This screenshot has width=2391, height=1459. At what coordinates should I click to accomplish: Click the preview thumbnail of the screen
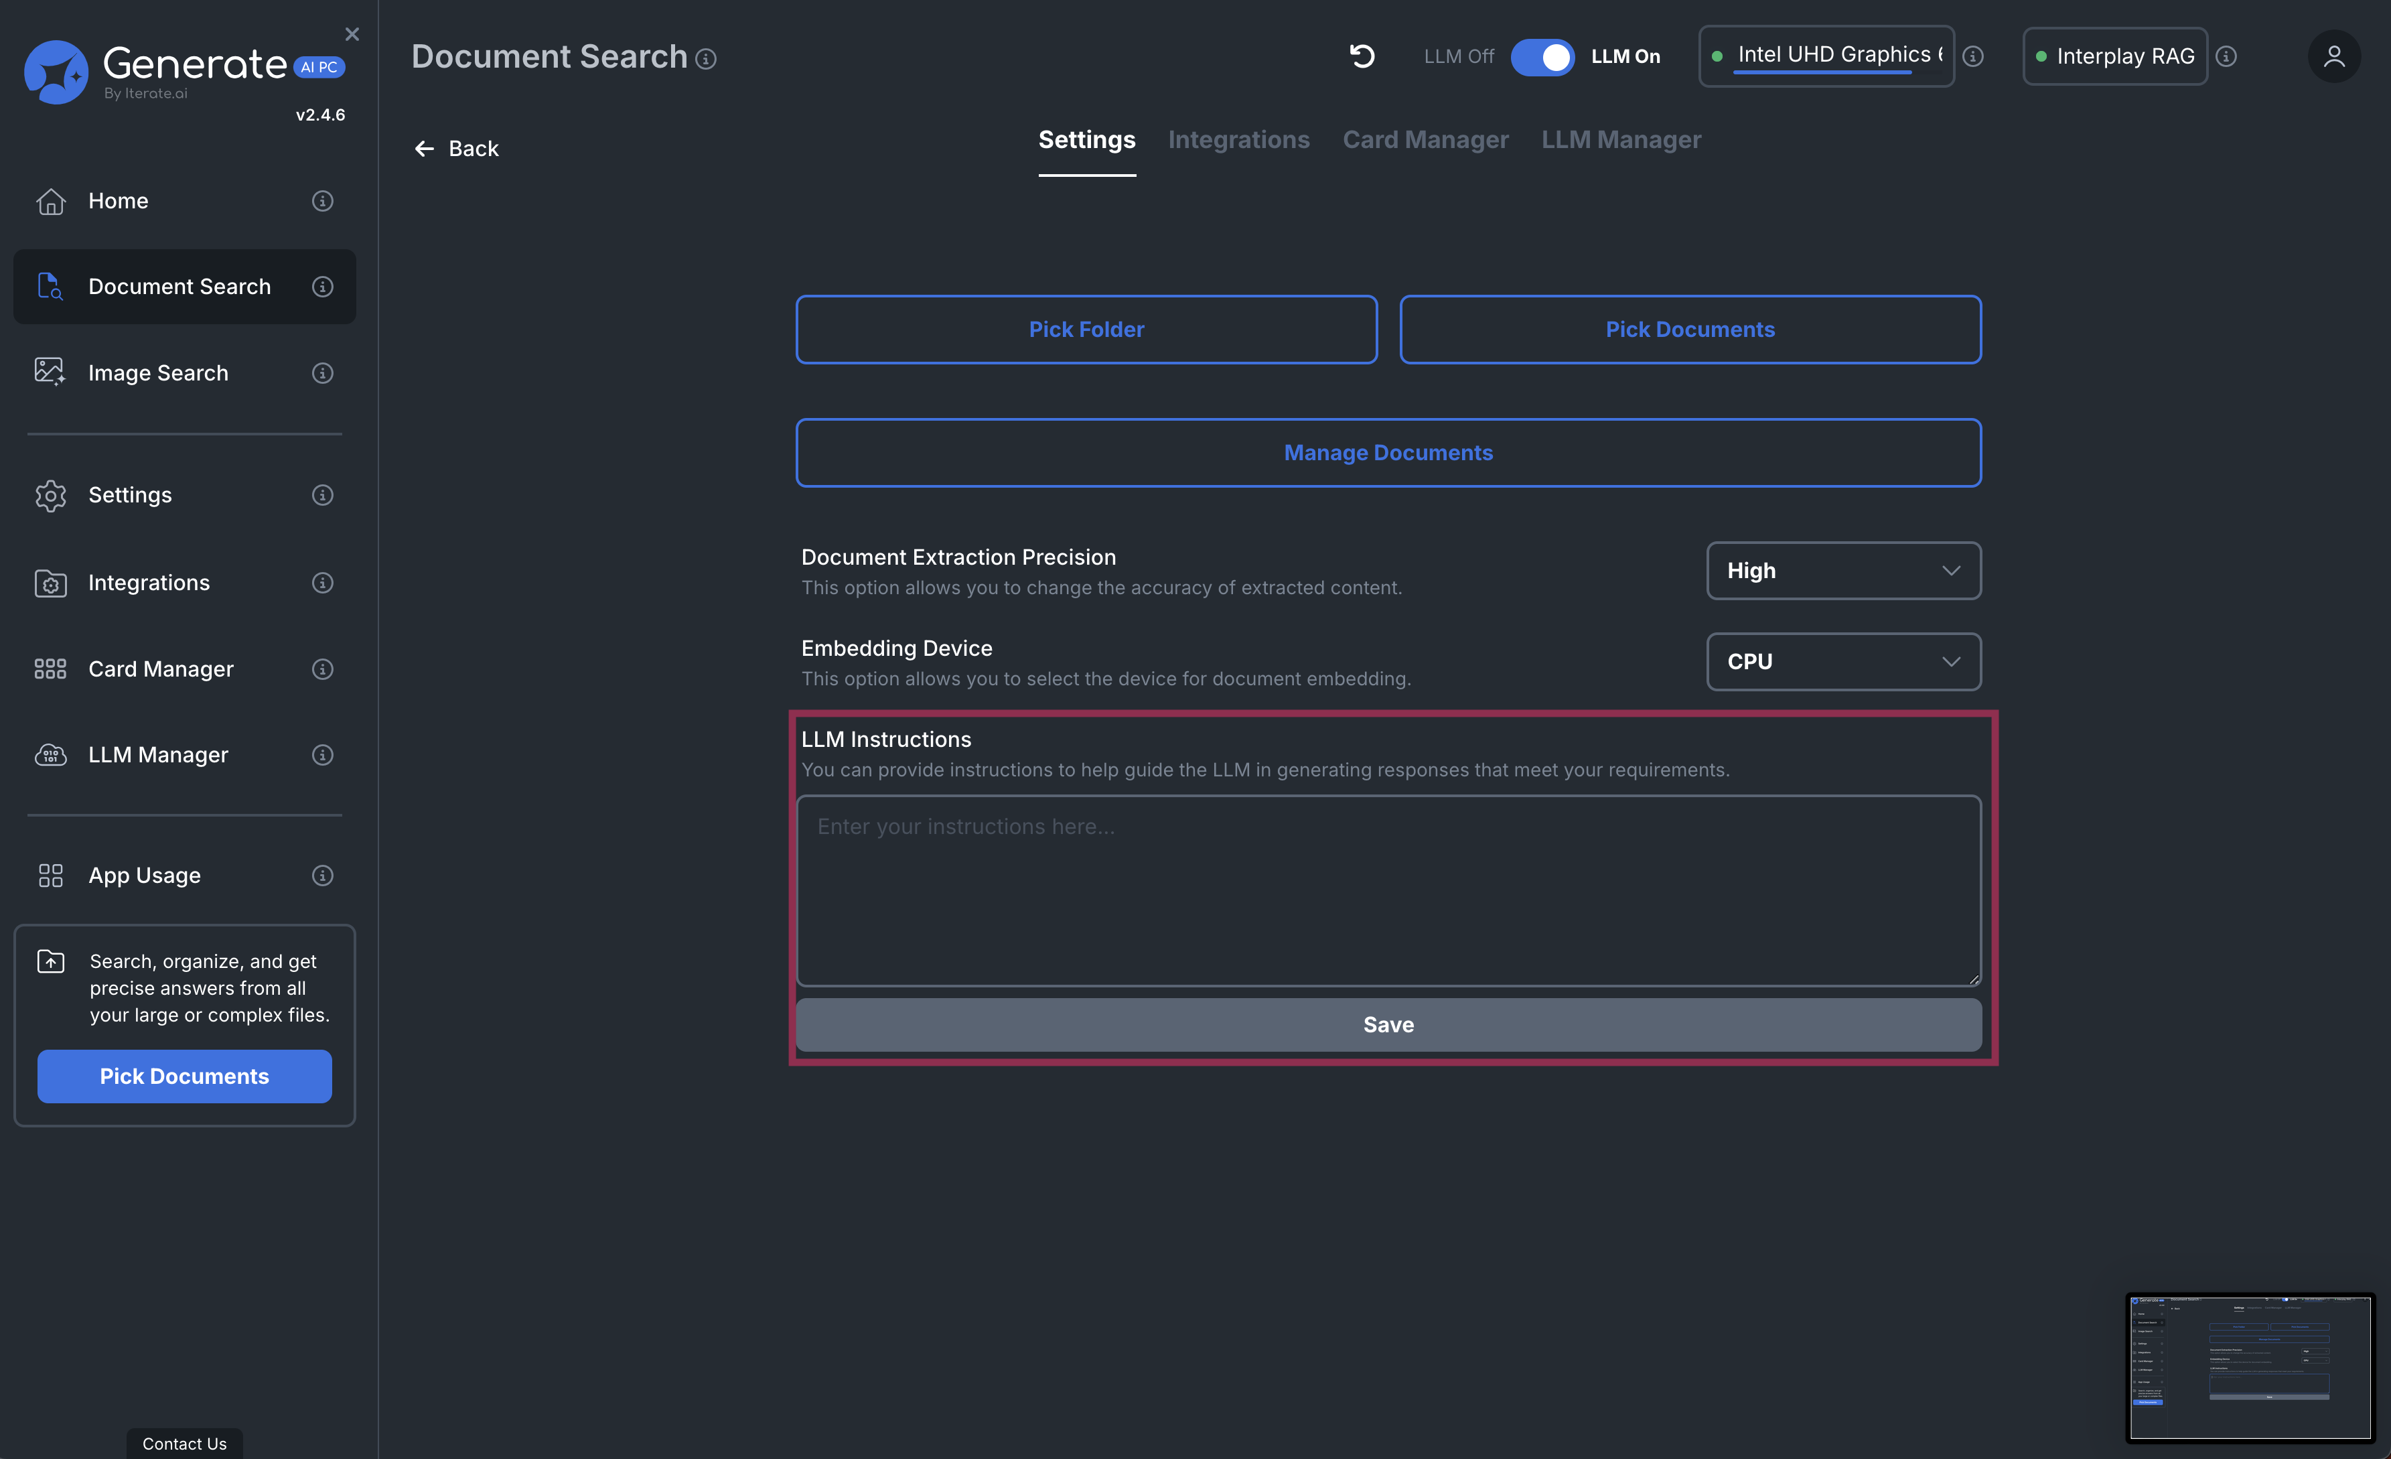click(2249, 1368)
